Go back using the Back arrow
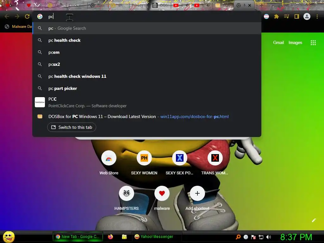This screenshot has height=243, width=324. click(x=7, y=16)
